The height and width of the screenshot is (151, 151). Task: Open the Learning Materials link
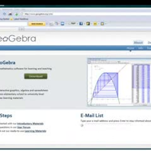[35, 131]
